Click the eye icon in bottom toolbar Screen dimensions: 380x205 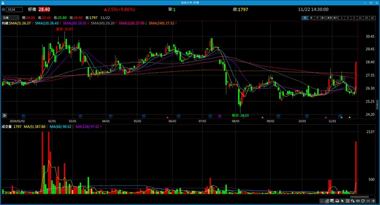click(x=358, y=201)
